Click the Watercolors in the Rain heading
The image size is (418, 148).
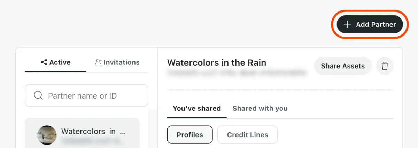217,63
